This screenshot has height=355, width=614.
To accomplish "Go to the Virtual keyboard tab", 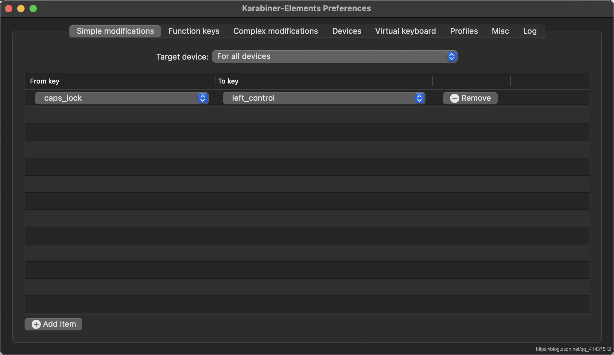I will [x=405, y=31].
